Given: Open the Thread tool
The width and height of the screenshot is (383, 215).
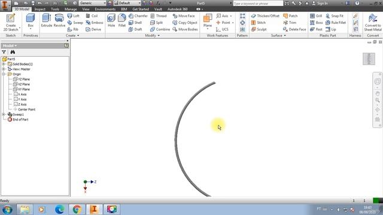Looking at the screenshot, I should 159,16.
